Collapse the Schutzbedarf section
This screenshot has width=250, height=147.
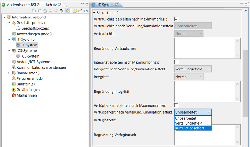point(94,12)
